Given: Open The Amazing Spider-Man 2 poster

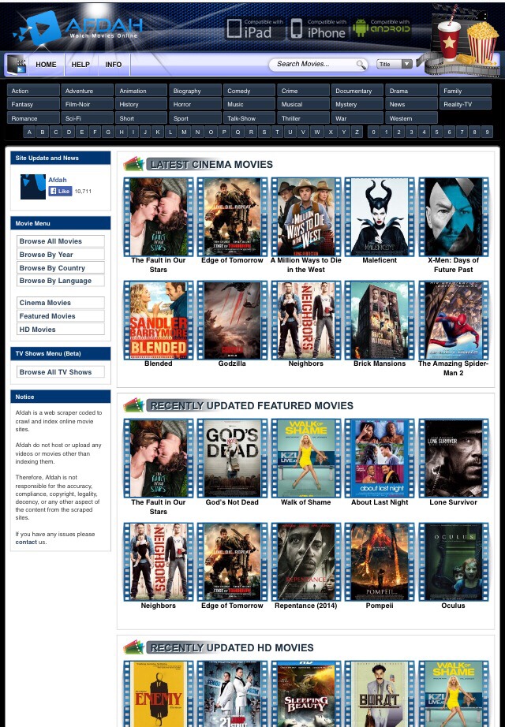Looking at the screenshot, I should (x=454, y=320).
